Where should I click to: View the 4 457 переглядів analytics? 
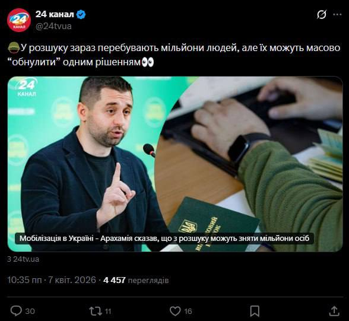point(136,280)
